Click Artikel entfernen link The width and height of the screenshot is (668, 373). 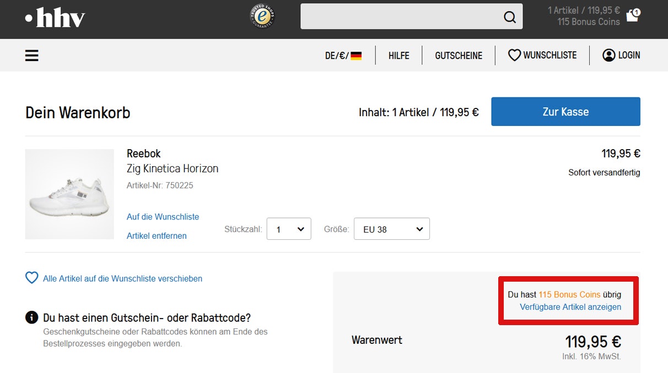157,236
